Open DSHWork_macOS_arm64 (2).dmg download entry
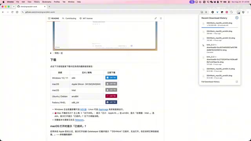The height and width of the screenshot is (141, 251). (220, 39)
